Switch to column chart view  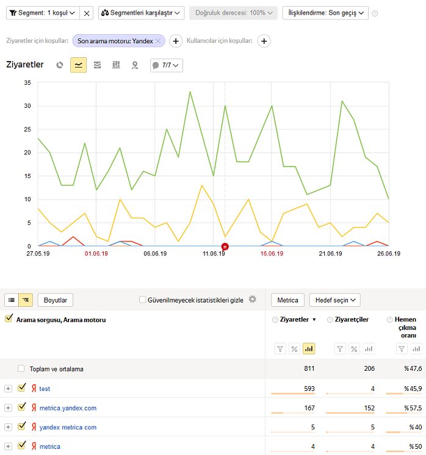pyautogui.click(x=116, y=65)
